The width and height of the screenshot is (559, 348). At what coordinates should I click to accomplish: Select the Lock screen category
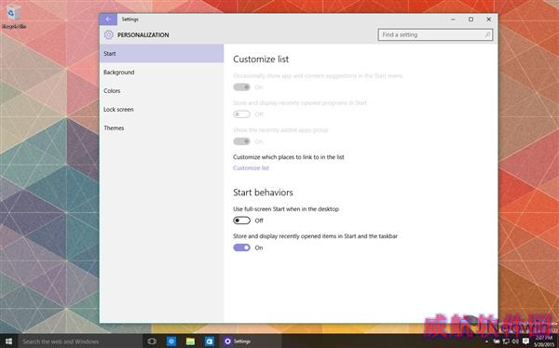pyautogui.click(x=161, y=110)
